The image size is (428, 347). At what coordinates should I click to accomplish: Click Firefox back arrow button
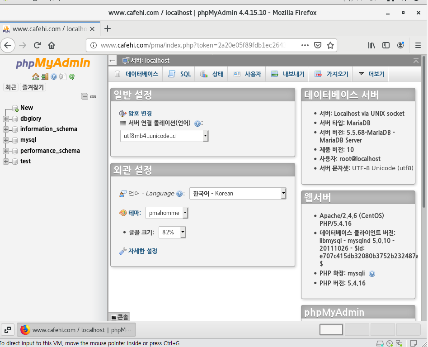coord(8,45)
